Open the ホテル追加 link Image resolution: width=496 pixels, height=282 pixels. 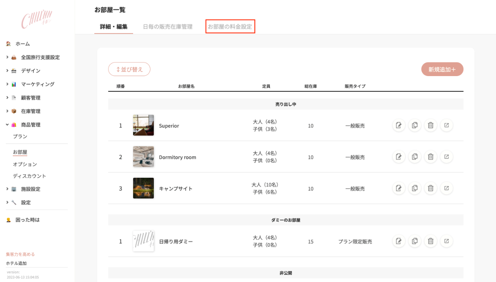(17, 263)
